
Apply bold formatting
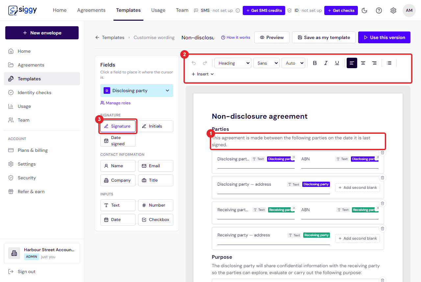[315, 63]
